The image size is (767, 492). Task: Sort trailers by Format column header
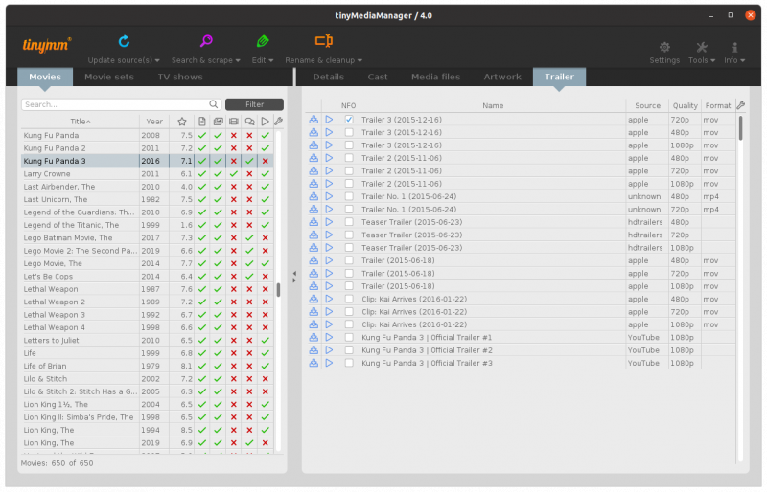[x=717, y=105]
